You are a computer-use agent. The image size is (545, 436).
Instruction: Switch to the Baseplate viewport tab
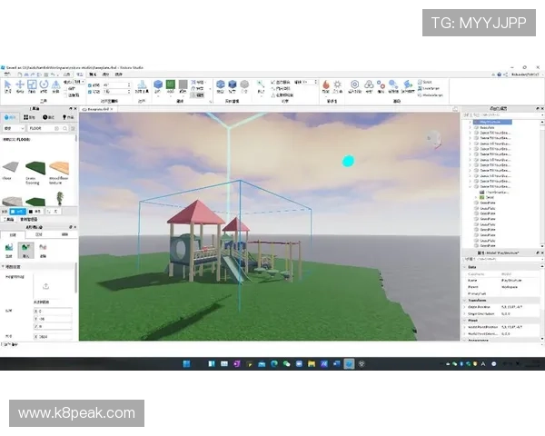tap(95, 108)
